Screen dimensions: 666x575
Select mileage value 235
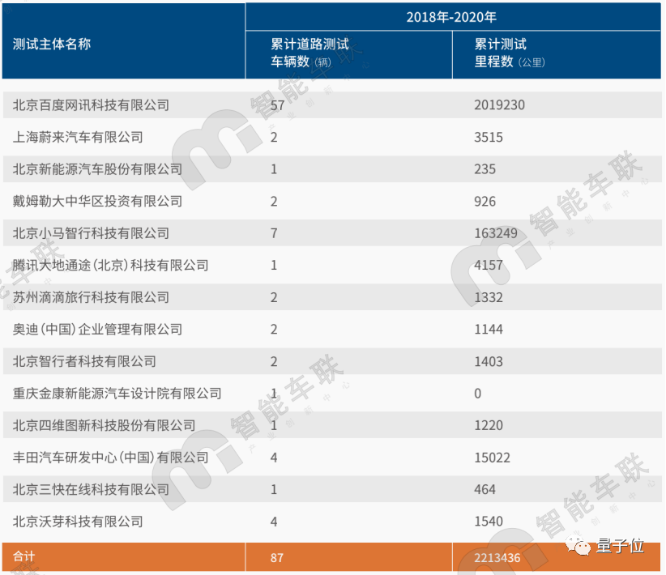point(485,169)
